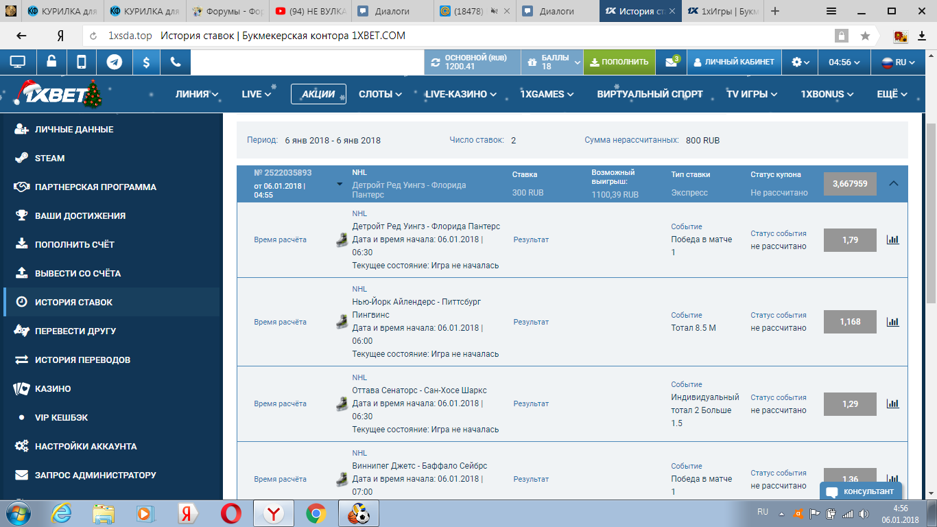
Task: Open ЛИЧНЫЙ КАБИНЕТ account button
Action: [734, 62]
